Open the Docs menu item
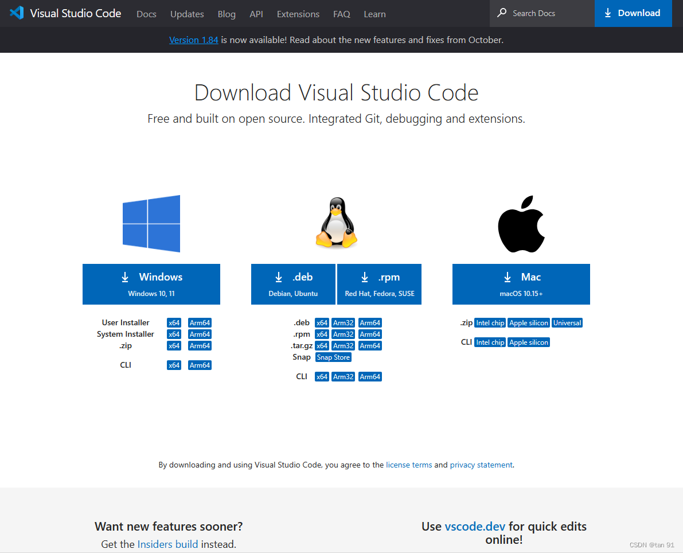Image resolution: width=683 pixels, height=553 pixels. (146, 14)
